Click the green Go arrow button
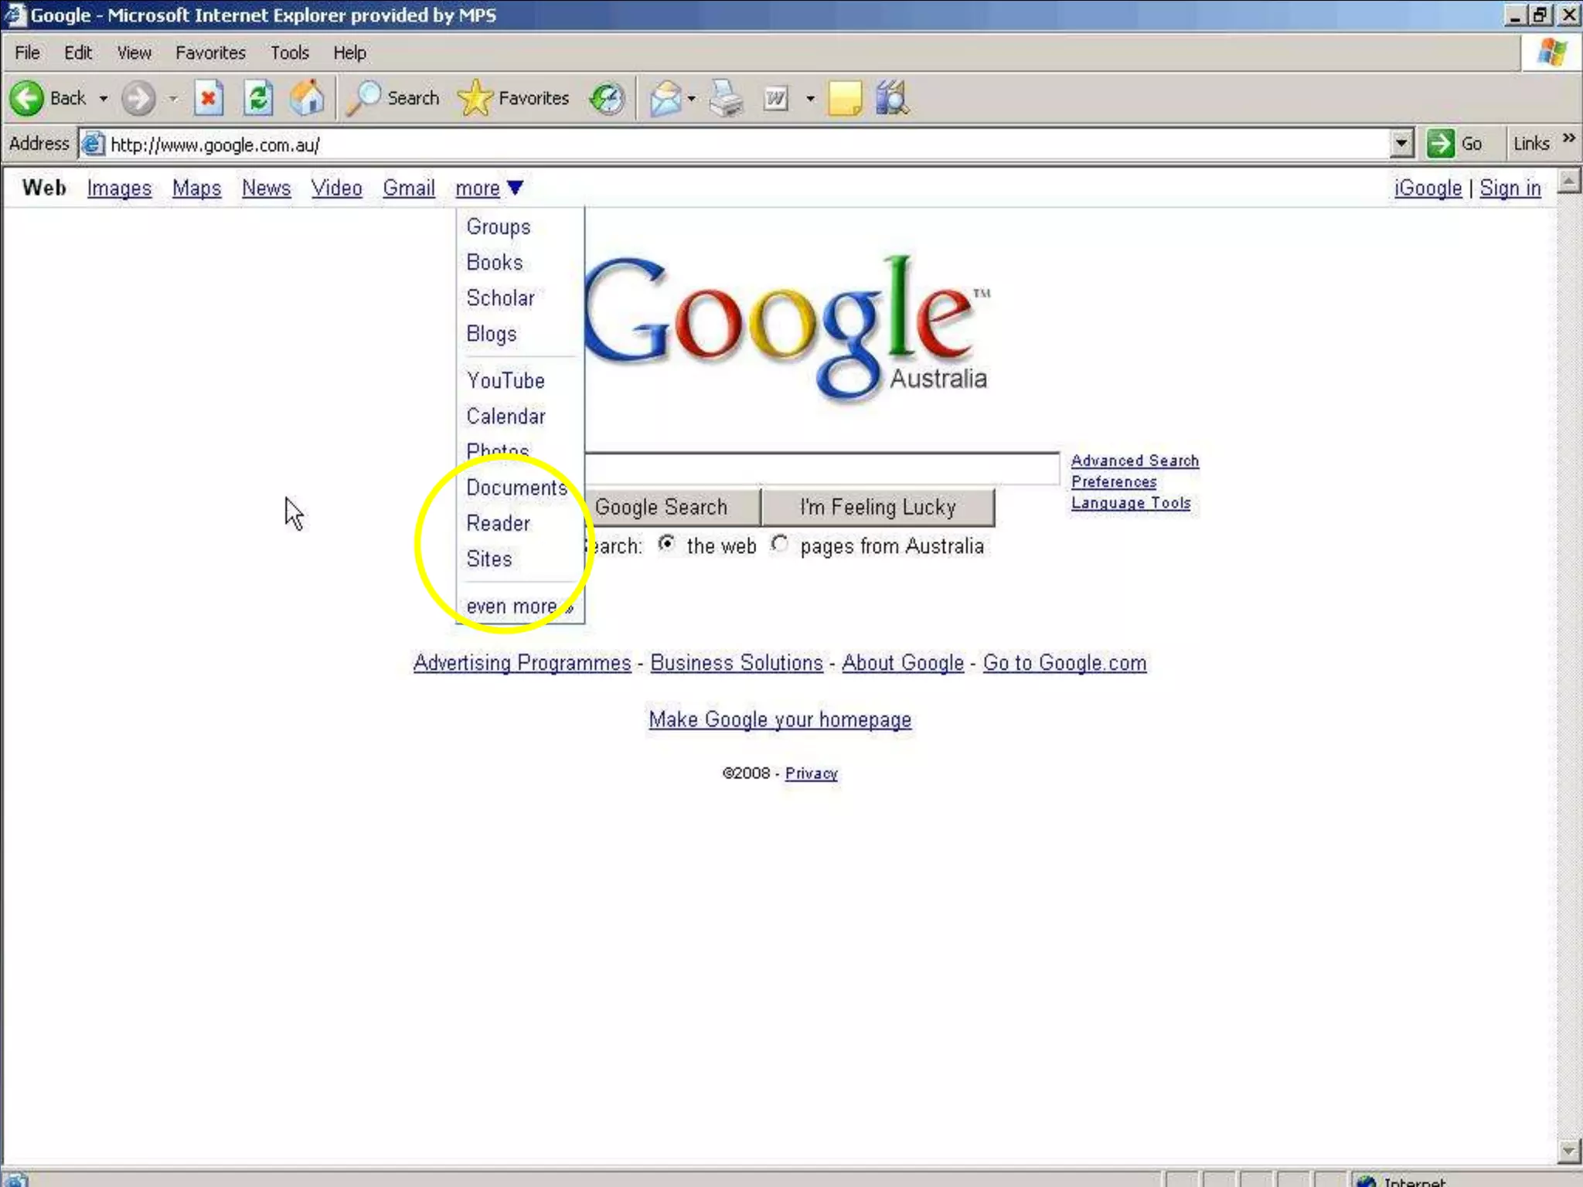The width and height of the screenshot is (1583, 1187). [1441, 144]
